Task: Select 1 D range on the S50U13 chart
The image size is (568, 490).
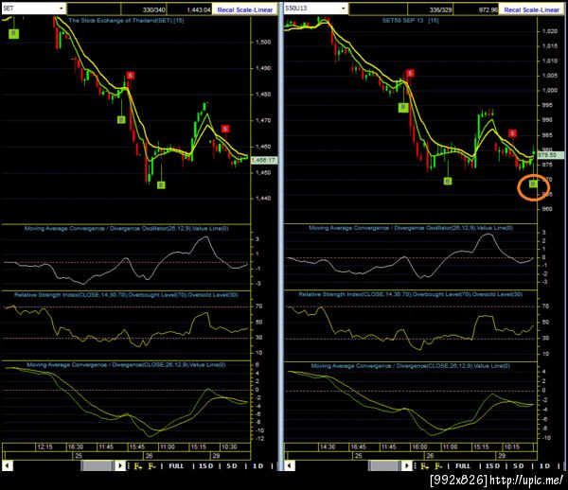Action: 545,466
